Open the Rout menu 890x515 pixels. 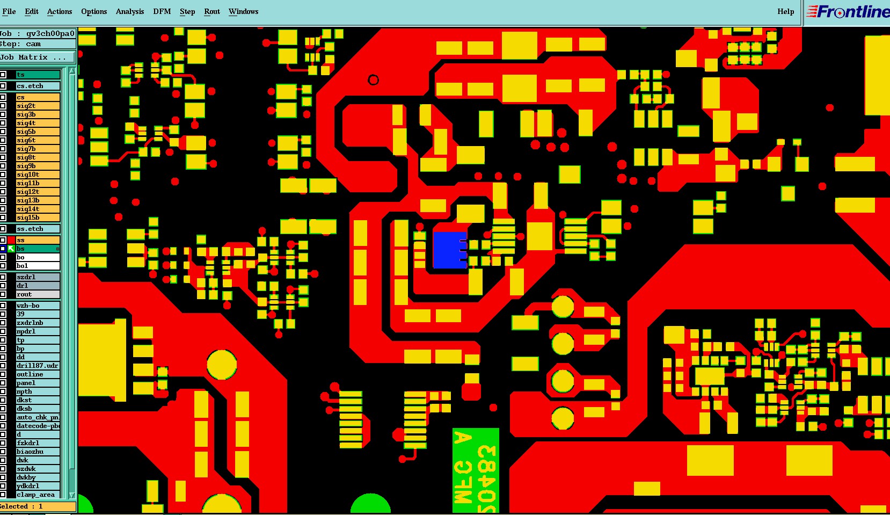[x=212, y=11]
